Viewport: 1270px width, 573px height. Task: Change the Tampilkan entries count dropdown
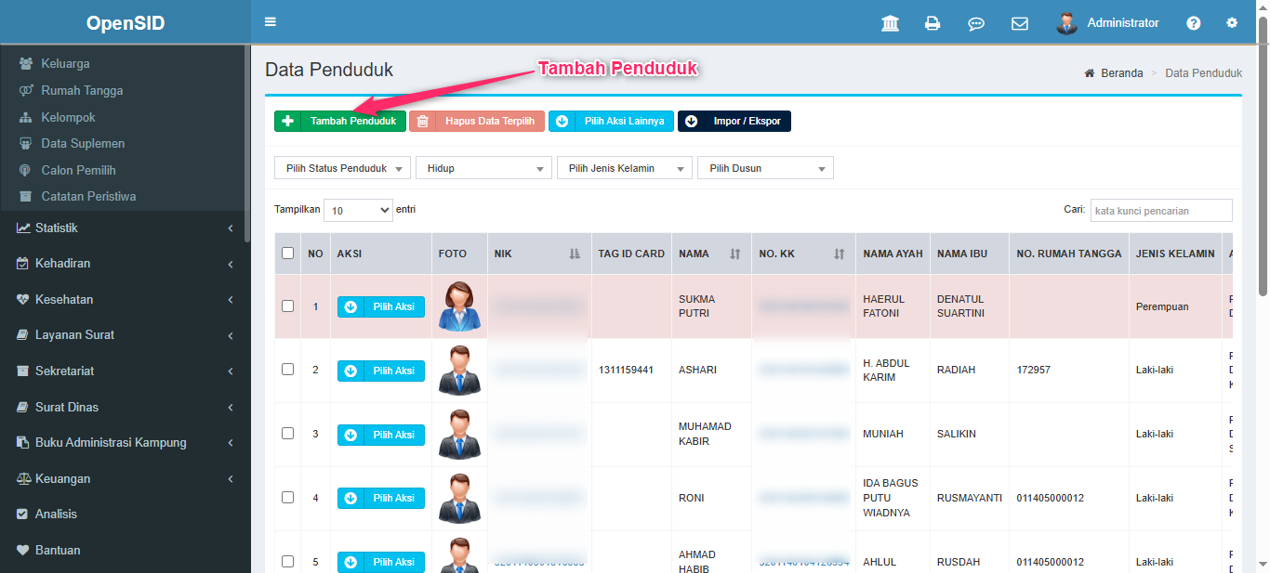359,211
